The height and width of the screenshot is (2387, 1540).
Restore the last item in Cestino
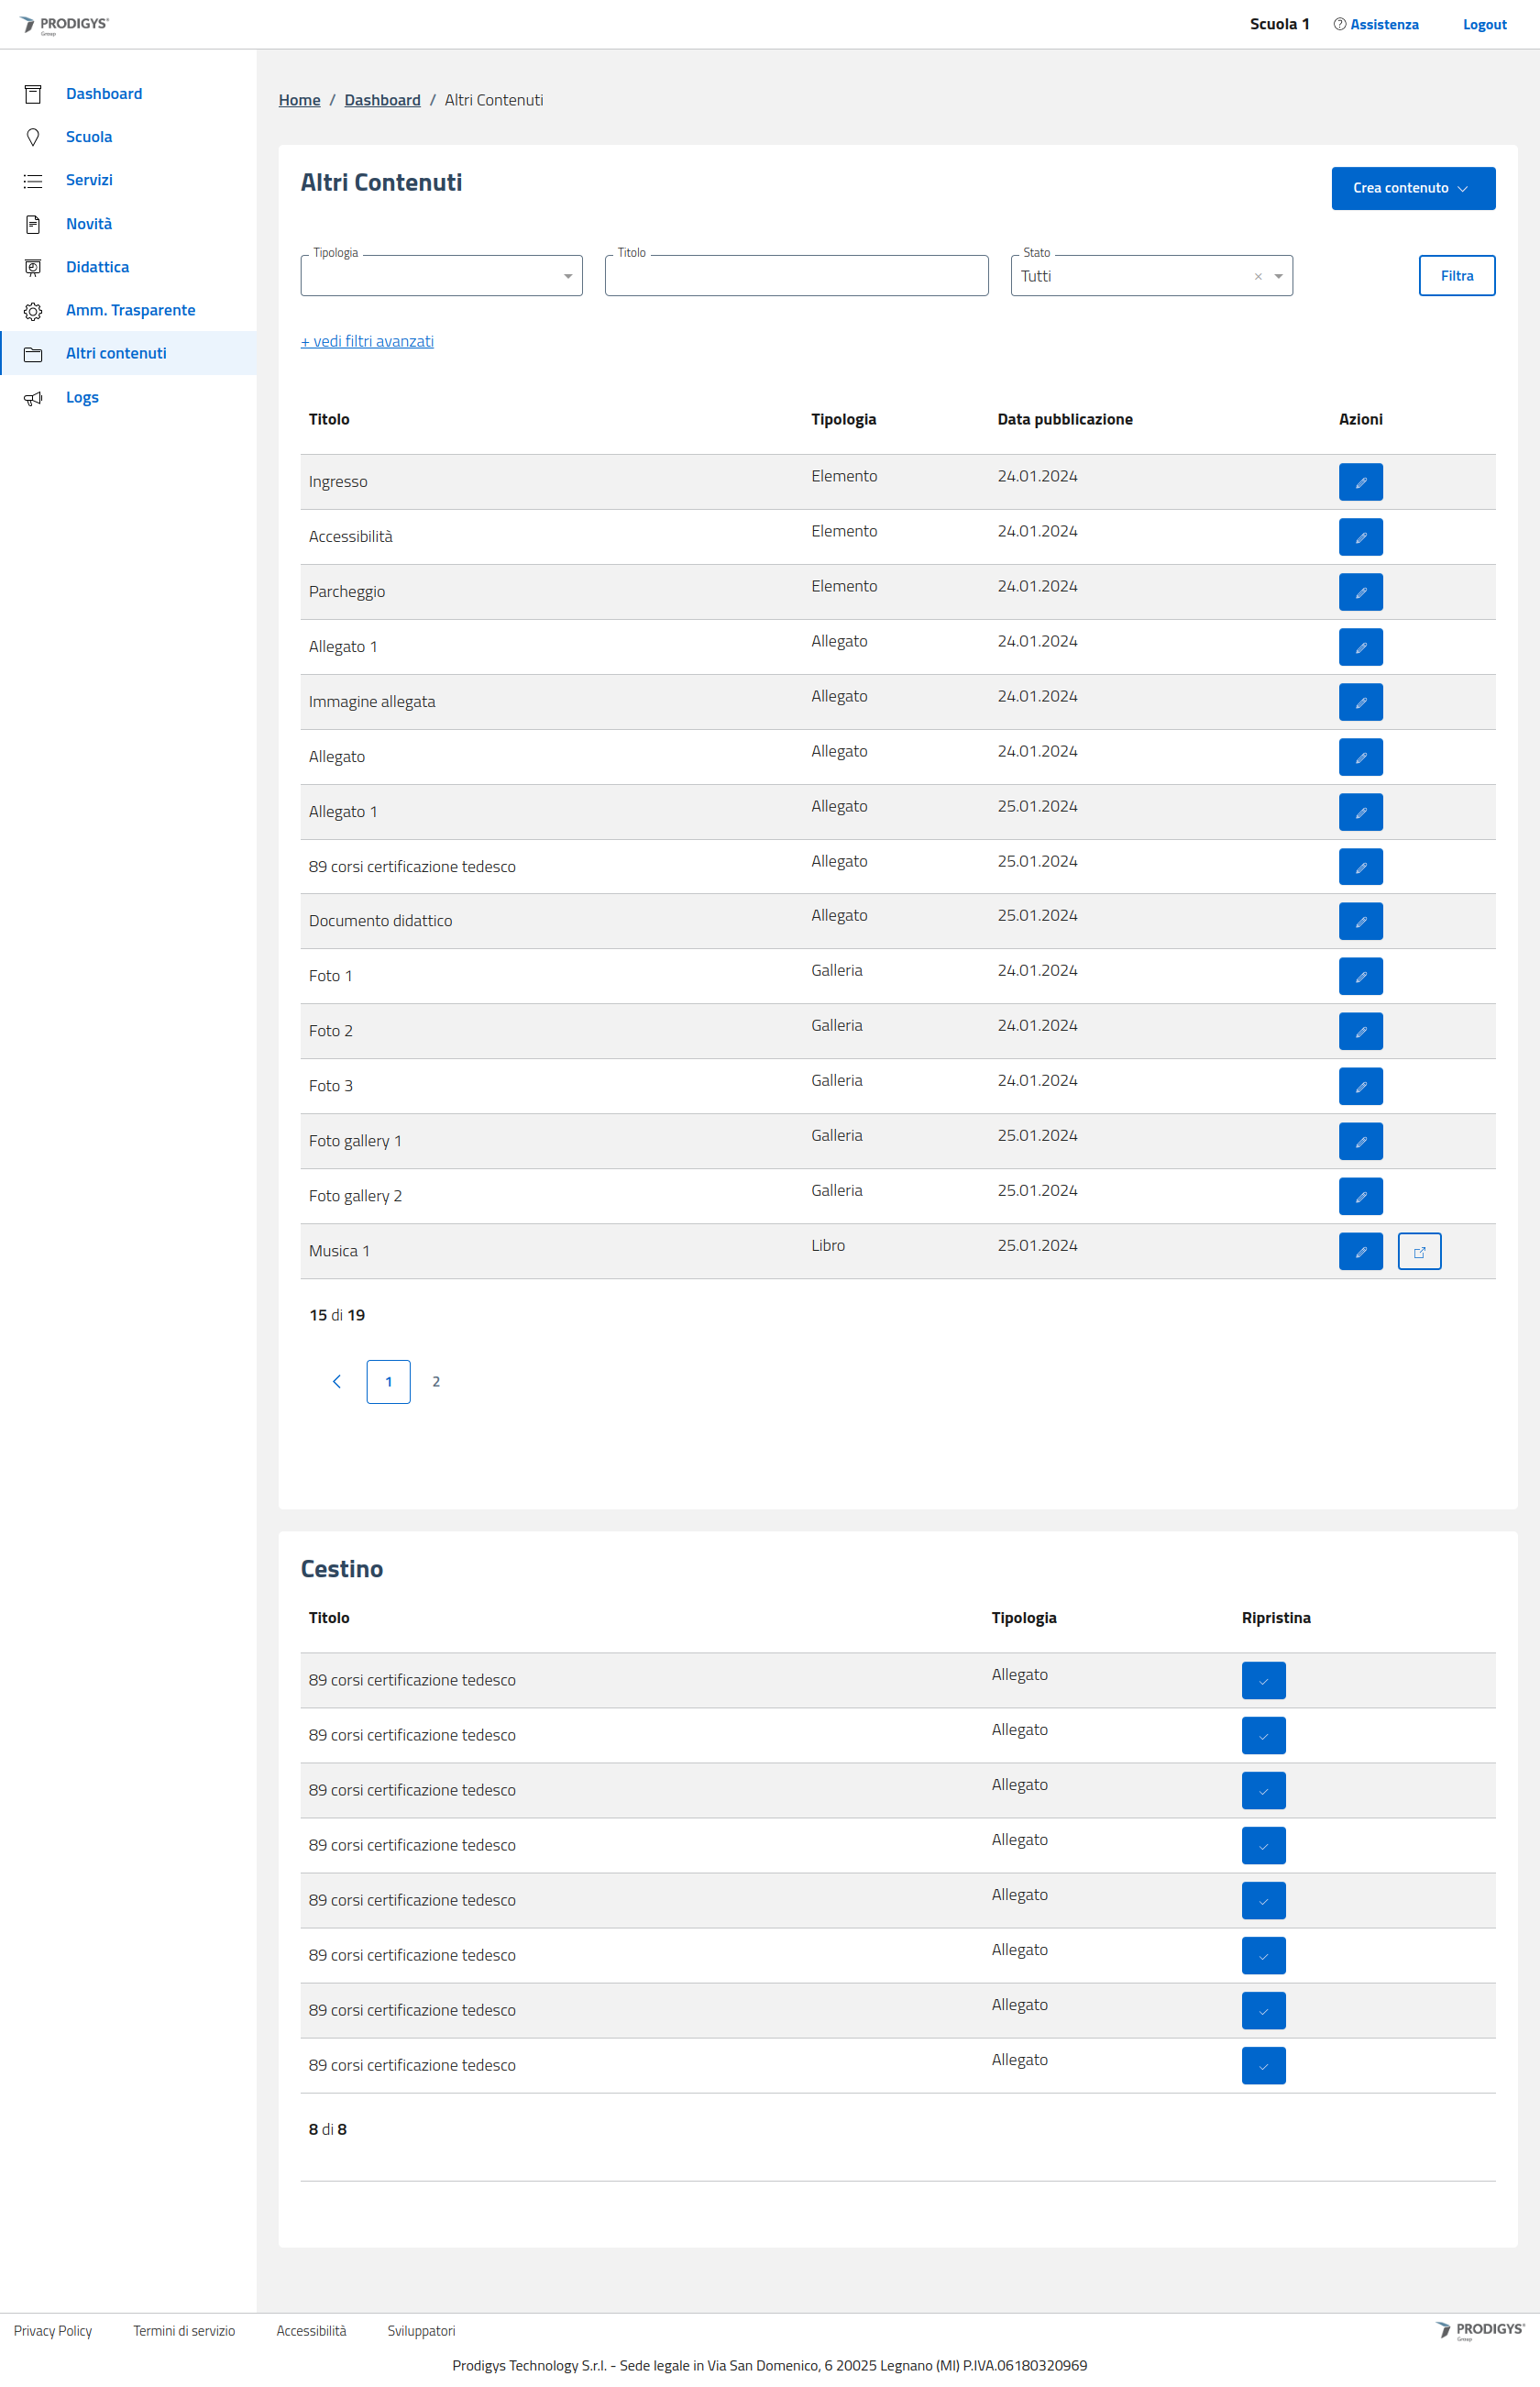click(1263, 2066)
